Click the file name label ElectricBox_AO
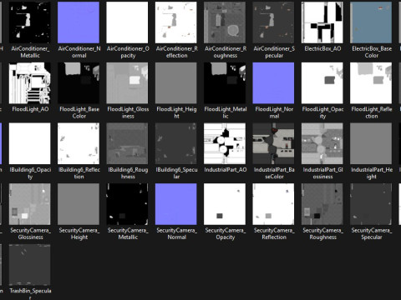This screenshot has height=300, width=401. (x=322, y=48)
